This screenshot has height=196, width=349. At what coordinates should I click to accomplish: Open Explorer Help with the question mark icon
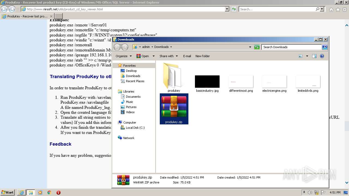tap(322, 56)
